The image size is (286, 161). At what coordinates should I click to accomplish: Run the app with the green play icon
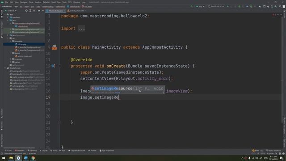[x=227, y=7]
